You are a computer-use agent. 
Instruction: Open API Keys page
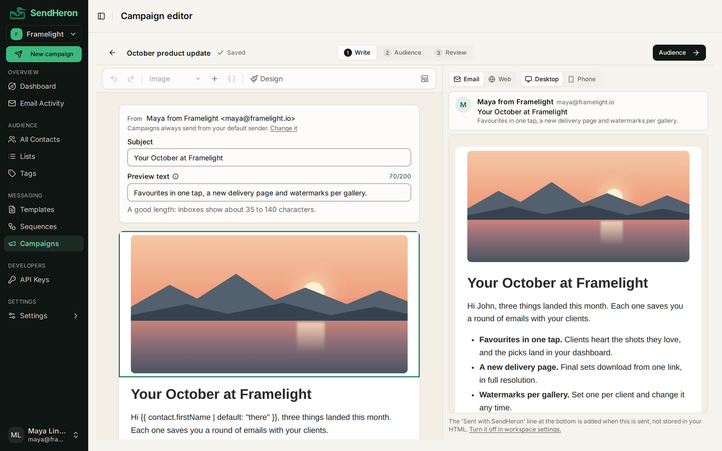click(44, 279)
